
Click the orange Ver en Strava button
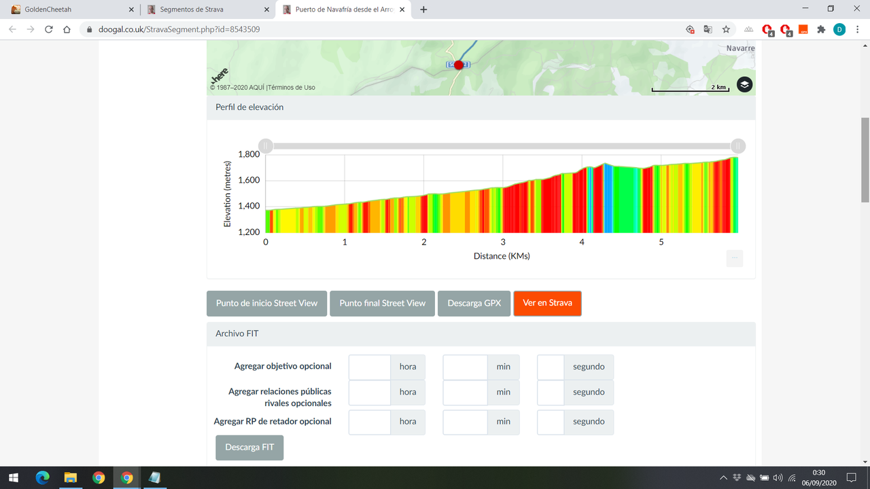tap(547, 303)
